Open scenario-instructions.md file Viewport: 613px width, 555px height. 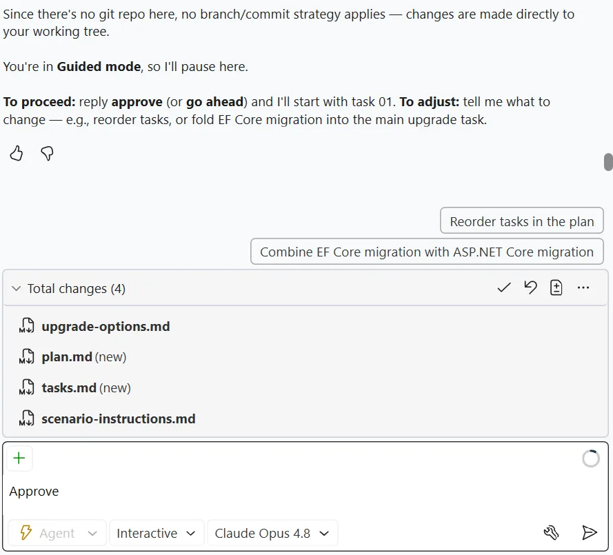118,418
